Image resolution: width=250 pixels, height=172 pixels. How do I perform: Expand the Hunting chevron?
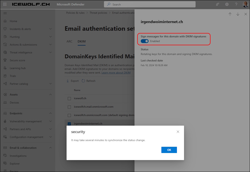coord(50,37)
